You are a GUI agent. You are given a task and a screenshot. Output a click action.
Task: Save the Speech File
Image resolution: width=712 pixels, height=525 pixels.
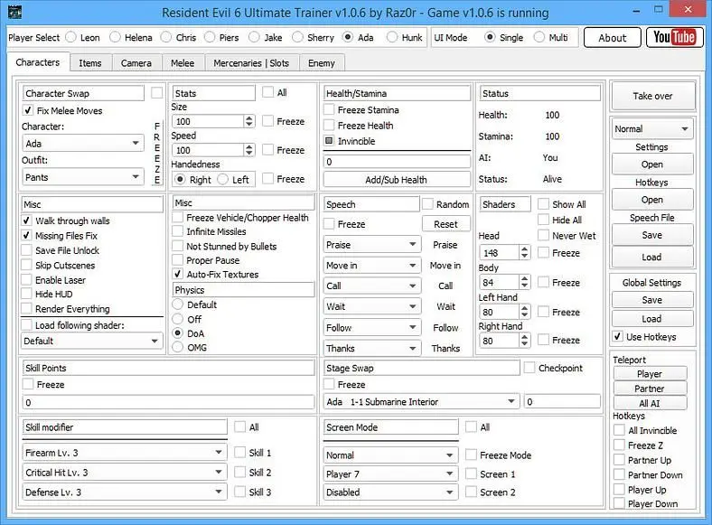click(652, 235)
